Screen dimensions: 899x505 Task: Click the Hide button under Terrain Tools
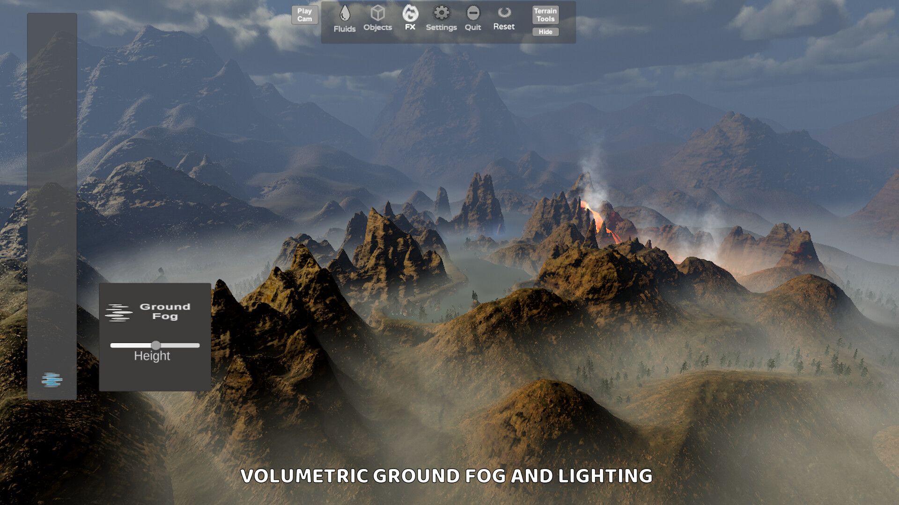pyautogui.click(x=545, y=31)
